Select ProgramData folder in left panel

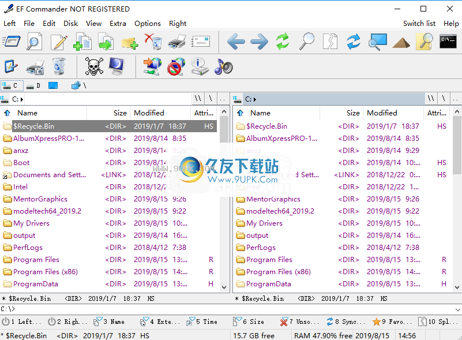(110, 284)
